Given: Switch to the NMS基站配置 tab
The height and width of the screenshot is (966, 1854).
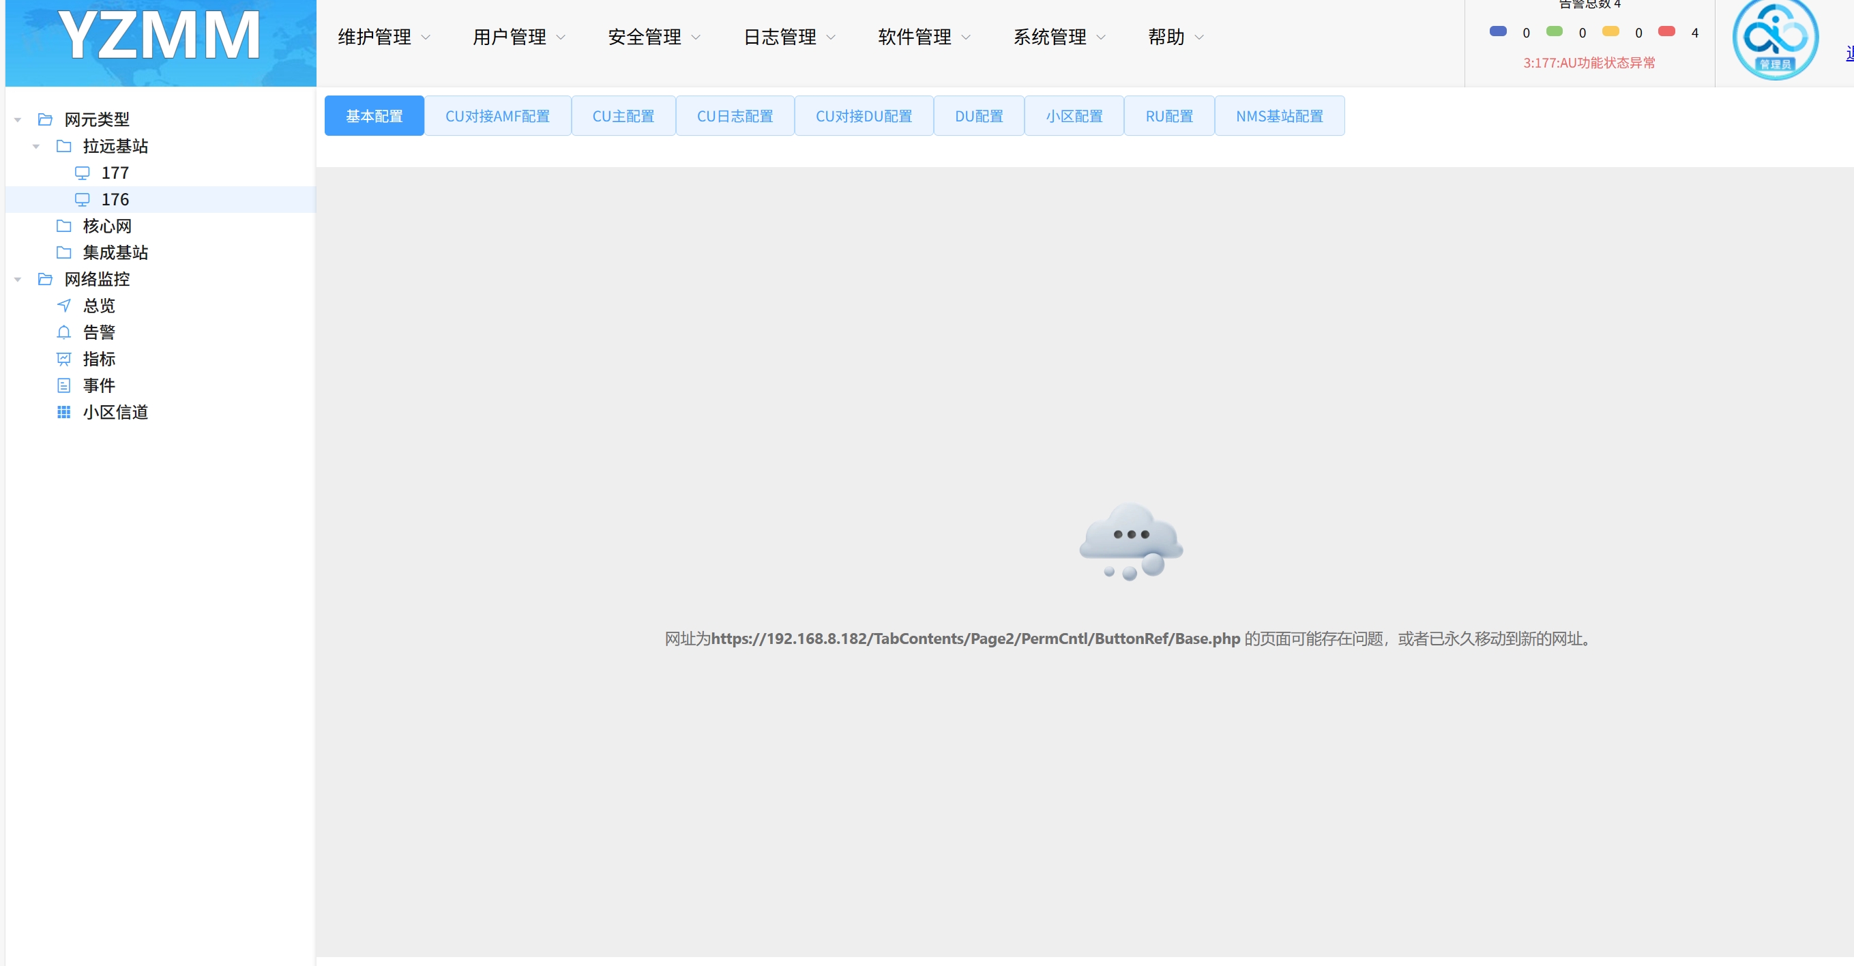Looking at the screenshot, I should tap(1280, 116).
